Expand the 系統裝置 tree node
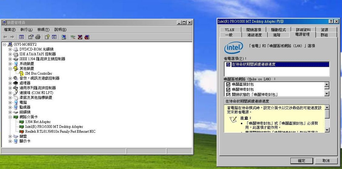The height and width of the screenshot is (169, 342). (x=10, y=64)
